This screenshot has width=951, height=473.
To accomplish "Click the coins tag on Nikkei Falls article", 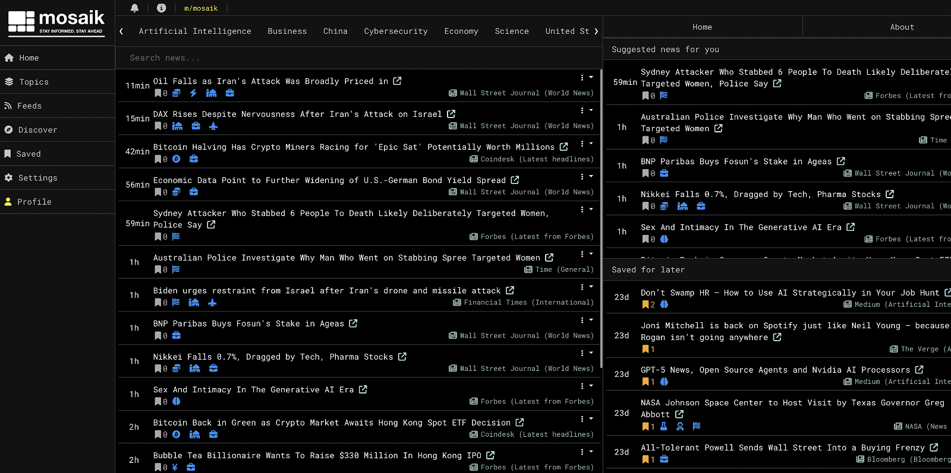I will click(176, 369).
